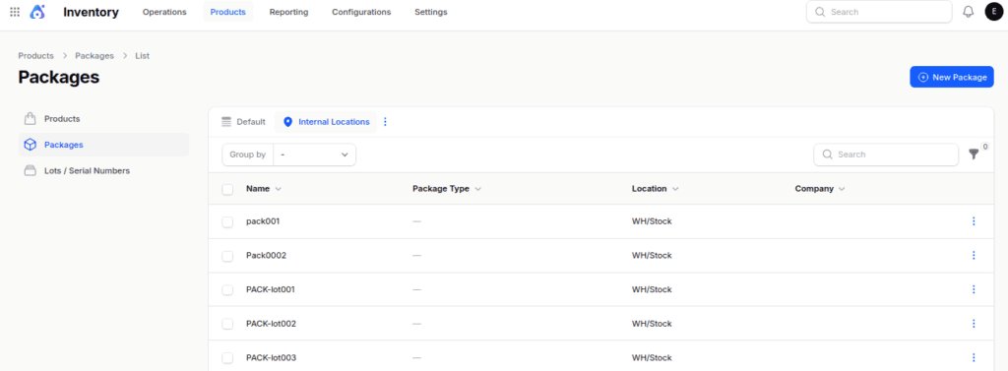Click the plus icon on New Package
Screen dimensions: 1008x371
pyautogui.click(x=923, y=77)
